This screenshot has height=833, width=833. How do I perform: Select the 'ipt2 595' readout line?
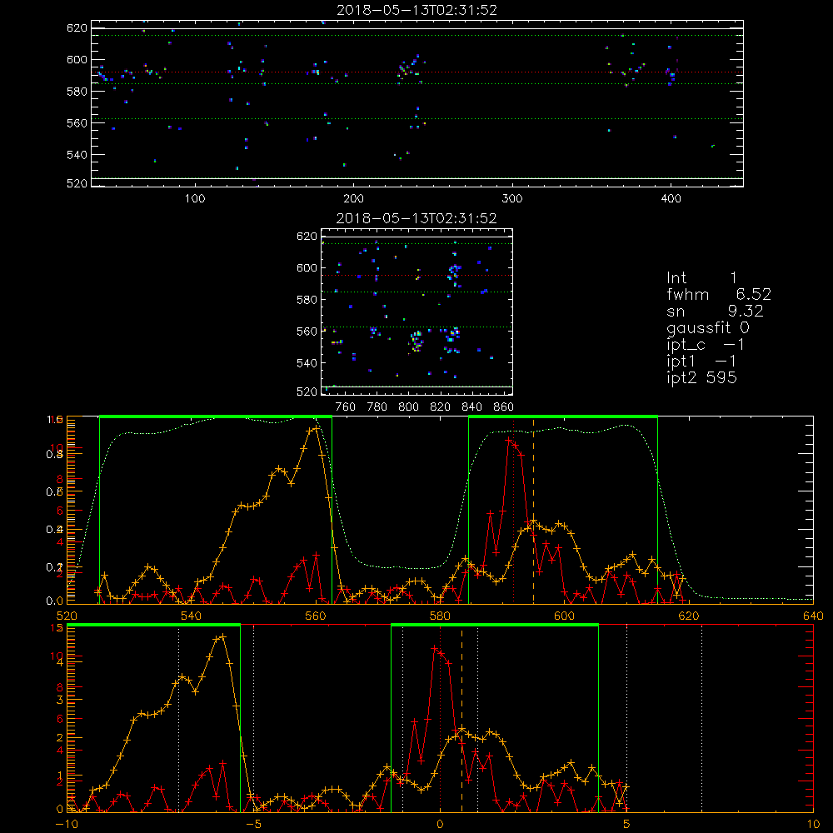point(701,377)
